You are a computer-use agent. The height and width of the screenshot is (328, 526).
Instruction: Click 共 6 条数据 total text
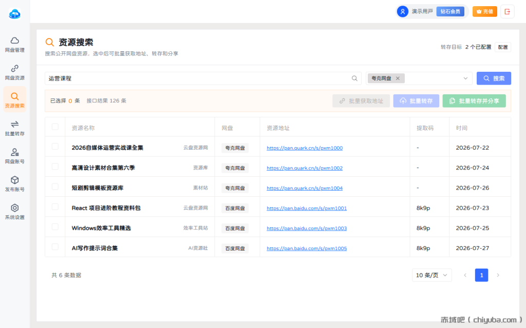66,275
